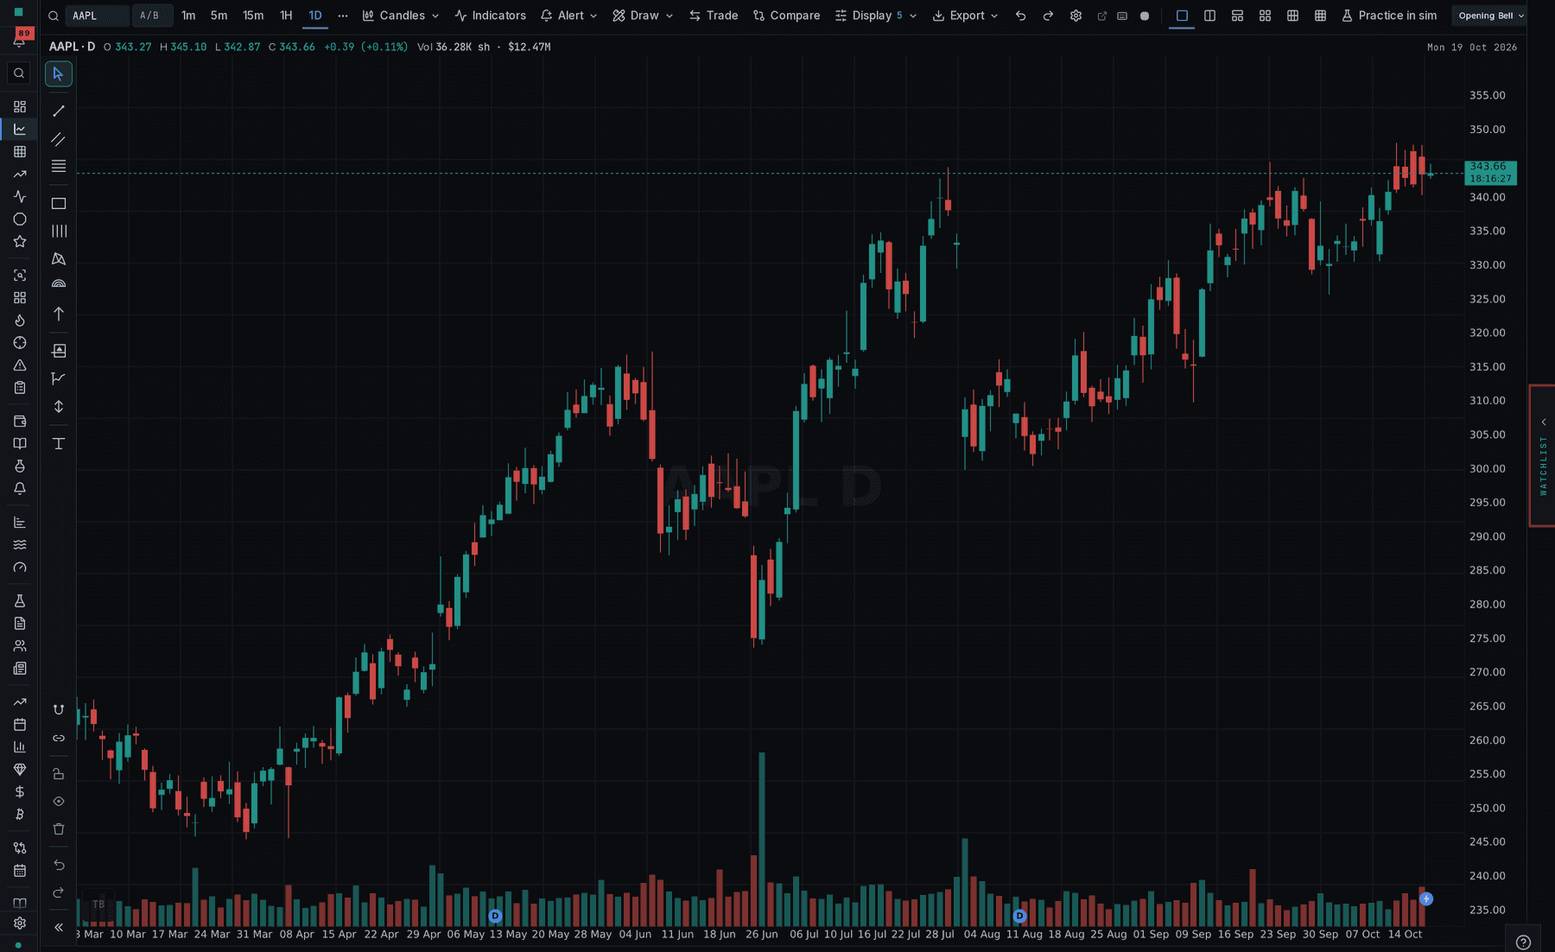The height and width of the screenshot is (952, 1555).
Task: Switch to four-chart grid layout
Action: (x=1265, y=16)
